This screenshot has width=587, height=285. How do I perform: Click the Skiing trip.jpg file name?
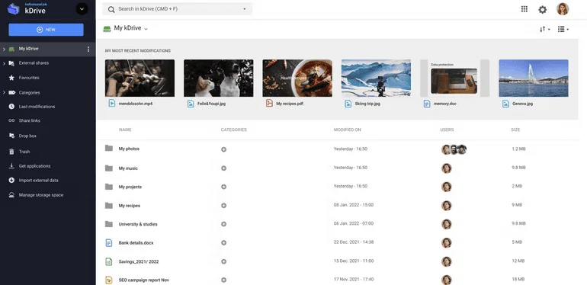[x=367, y=104]
